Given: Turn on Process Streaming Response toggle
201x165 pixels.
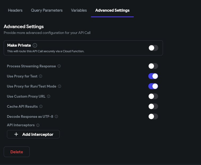Looking at the screenshot, I should (153, 66).
